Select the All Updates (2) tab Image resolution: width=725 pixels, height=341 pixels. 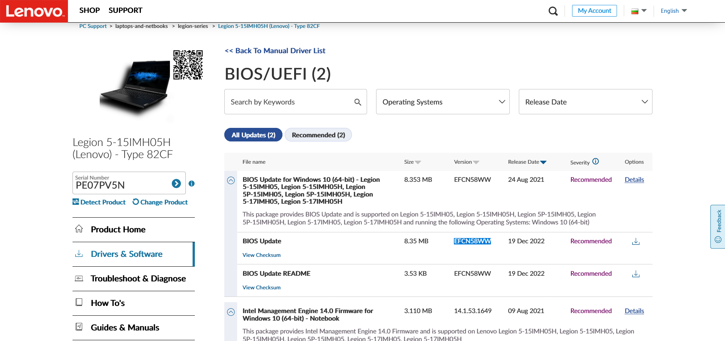253,135
